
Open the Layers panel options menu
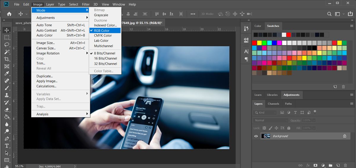tap(352, 104)
